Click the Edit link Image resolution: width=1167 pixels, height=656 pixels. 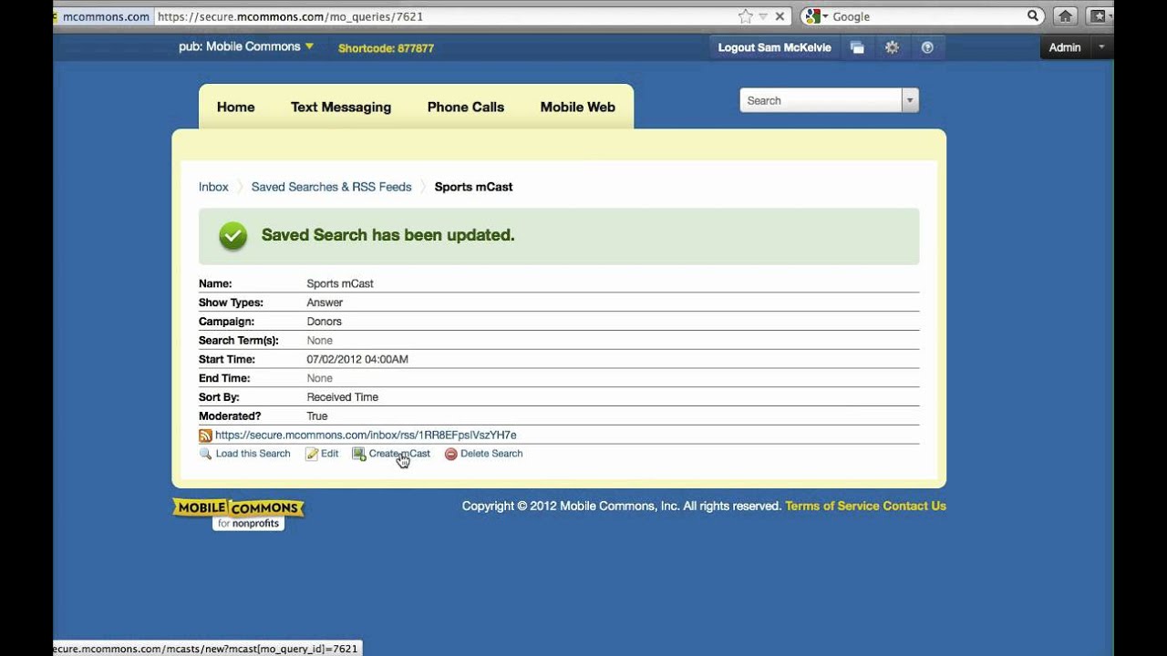coord(329,454)
